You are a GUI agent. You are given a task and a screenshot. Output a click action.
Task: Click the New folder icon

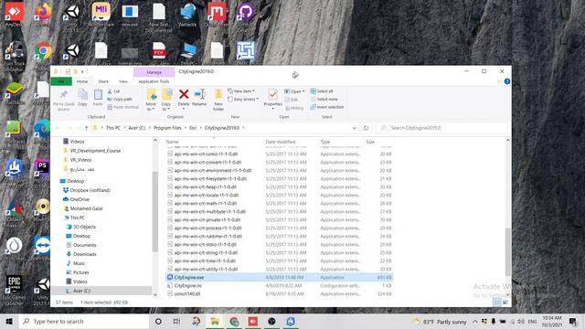pos(218,94)
